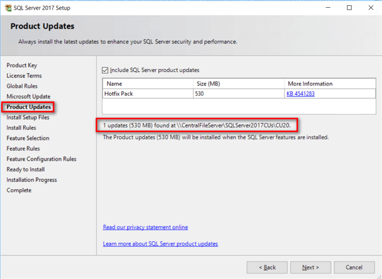Select the Product Key step

(x=22, y=65)
